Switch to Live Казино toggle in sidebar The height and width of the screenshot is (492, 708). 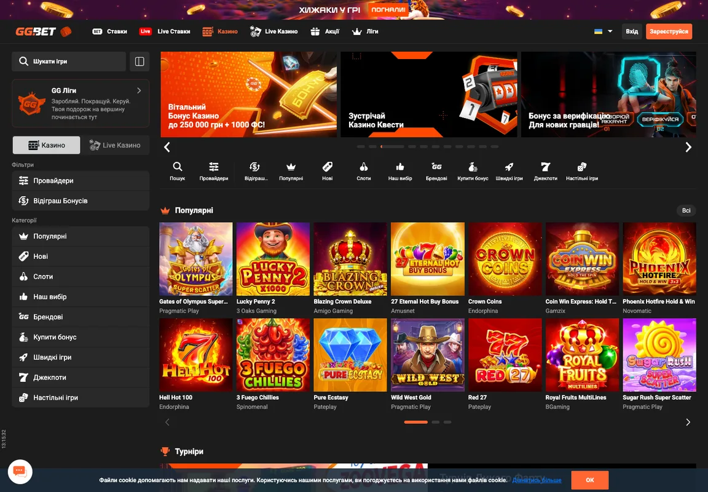pyautogui.click(x=115, y=145)
